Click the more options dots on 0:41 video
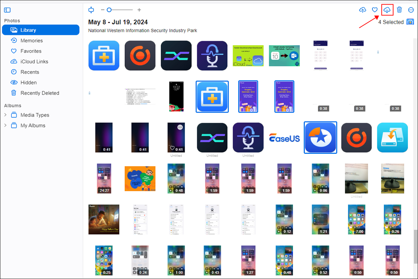This screenshot has width=418, height=279. pyautogui.click(x=180, y=127)
